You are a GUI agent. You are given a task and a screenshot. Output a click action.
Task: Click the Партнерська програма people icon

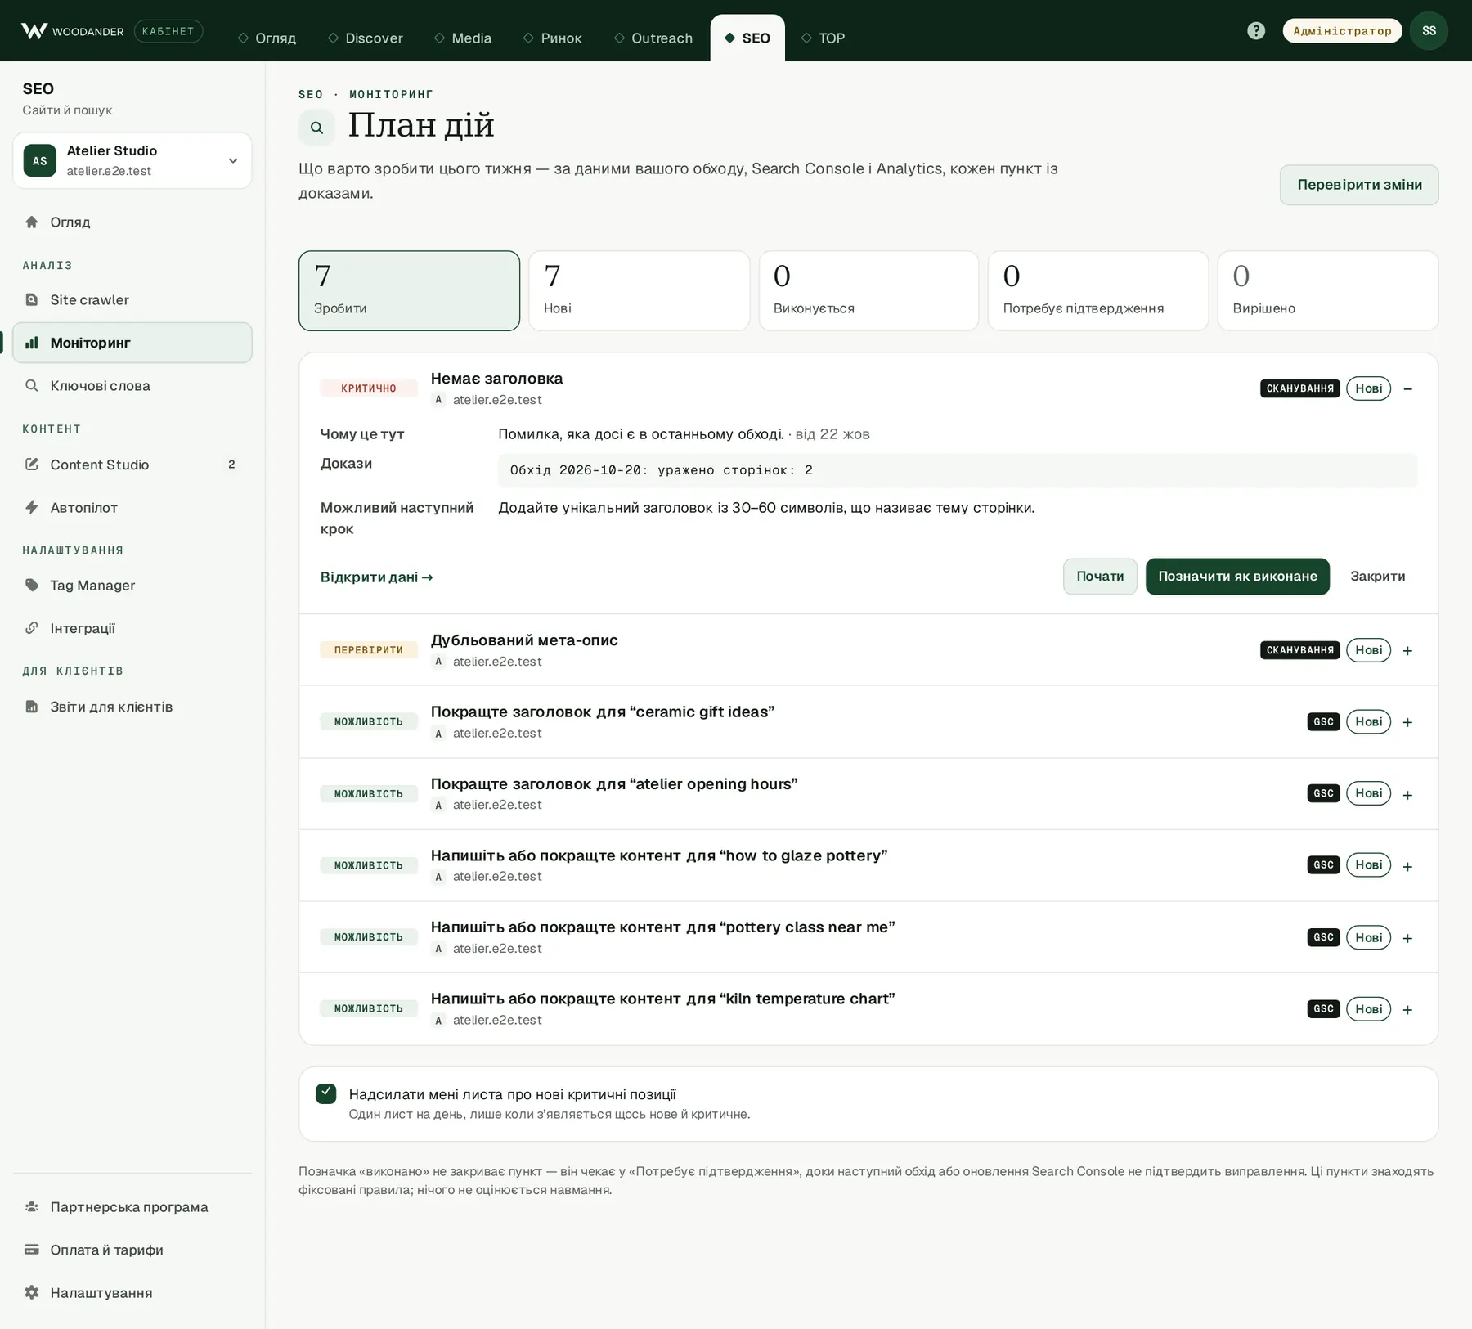(x=32, y=1206)
